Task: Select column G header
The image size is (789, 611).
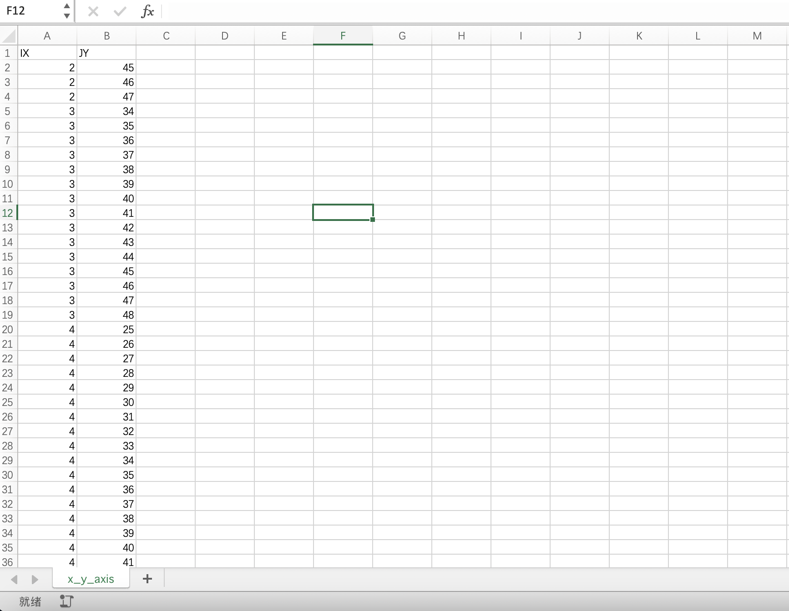Action: 402,36
